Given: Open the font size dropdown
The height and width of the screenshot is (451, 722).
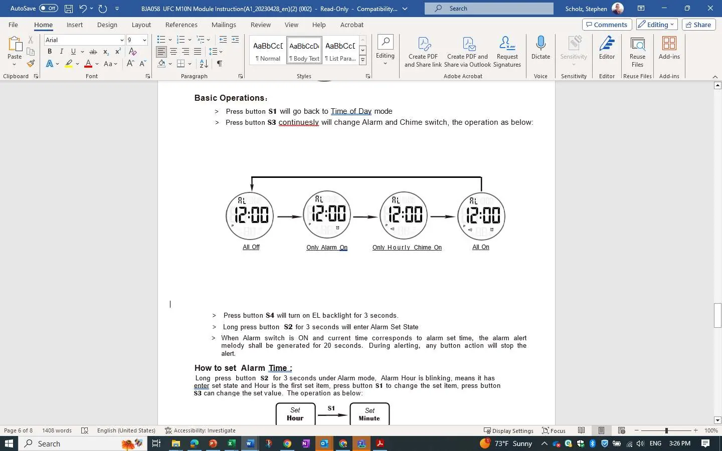Looking at the screenshot, I should point(145,40).
